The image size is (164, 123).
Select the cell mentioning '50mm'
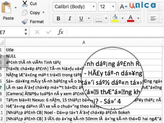click(84, 119)
